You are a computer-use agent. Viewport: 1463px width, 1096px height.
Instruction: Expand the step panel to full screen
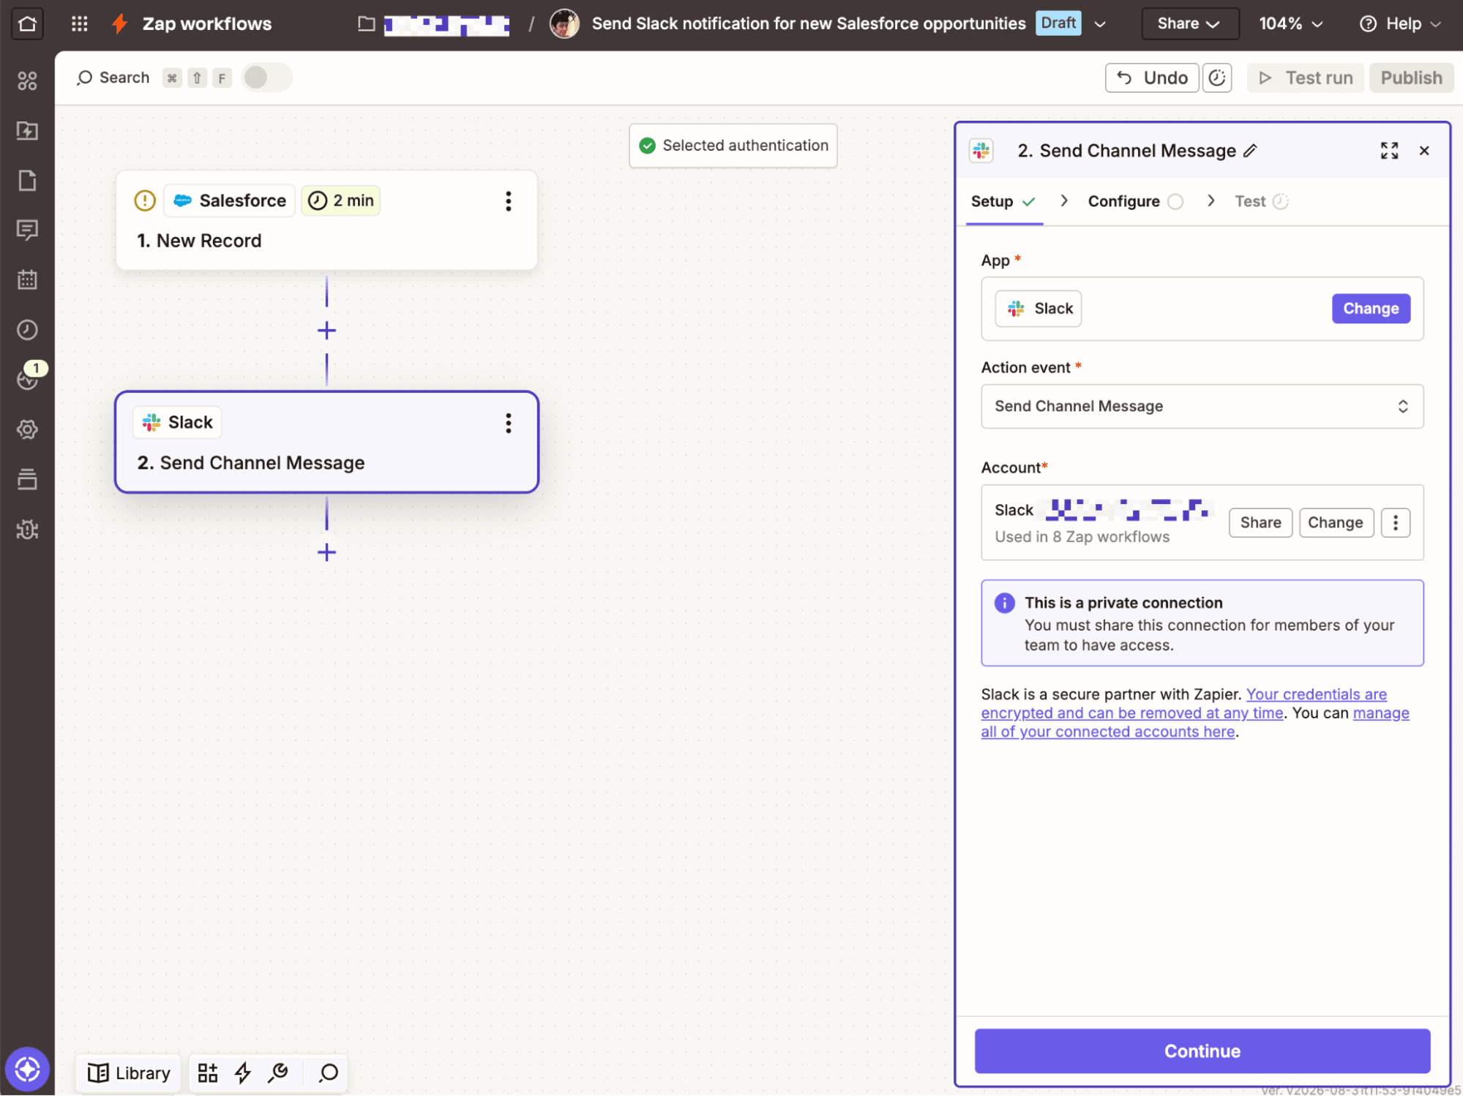[1389, 151]
